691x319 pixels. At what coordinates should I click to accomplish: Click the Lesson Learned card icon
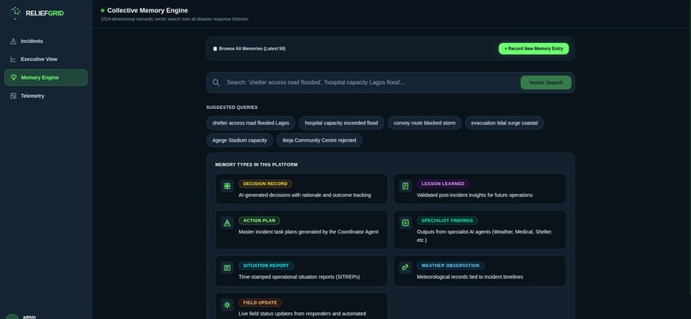pos(406,186)
